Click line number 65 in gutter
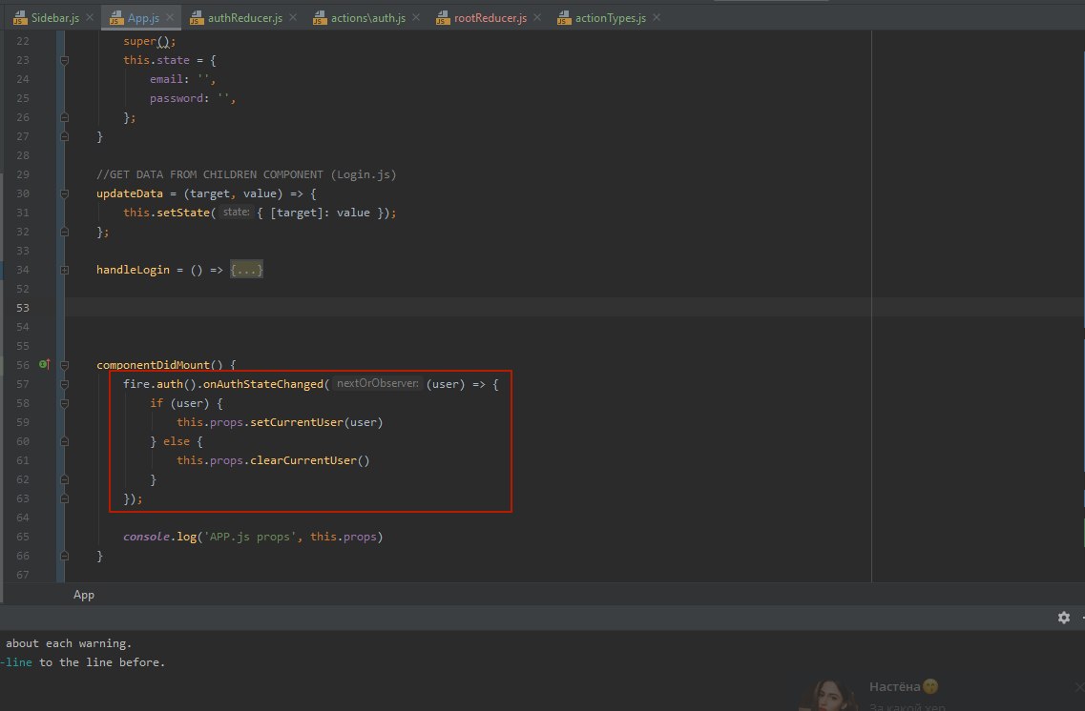This screenshot has height=711, width=1085. point(23,537)
